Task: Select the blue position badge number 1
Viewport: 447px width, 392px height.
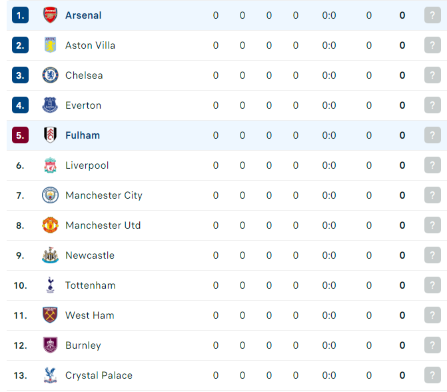Action: tap(20, 15)
